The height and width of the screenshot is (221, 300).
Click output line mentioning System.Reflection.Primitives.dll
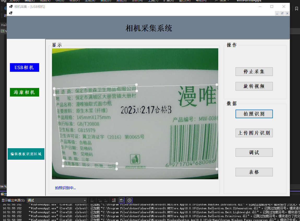(151, 216)
